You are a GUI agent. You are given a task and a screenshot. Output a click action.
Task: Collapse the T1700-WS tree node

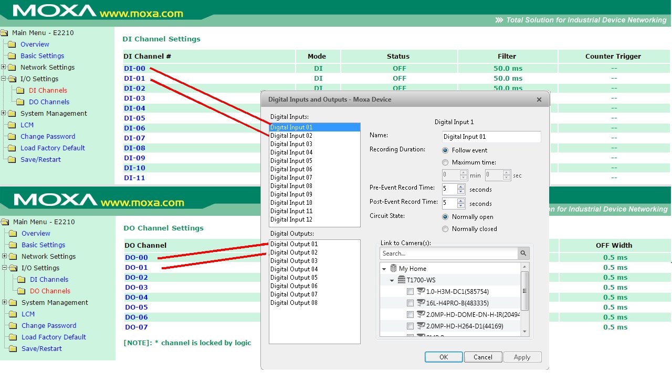[x=392, y=280]
